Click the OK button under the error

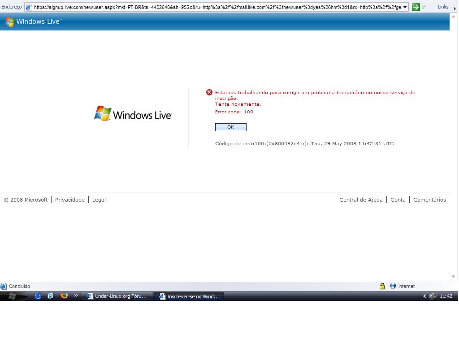point(231,127)
